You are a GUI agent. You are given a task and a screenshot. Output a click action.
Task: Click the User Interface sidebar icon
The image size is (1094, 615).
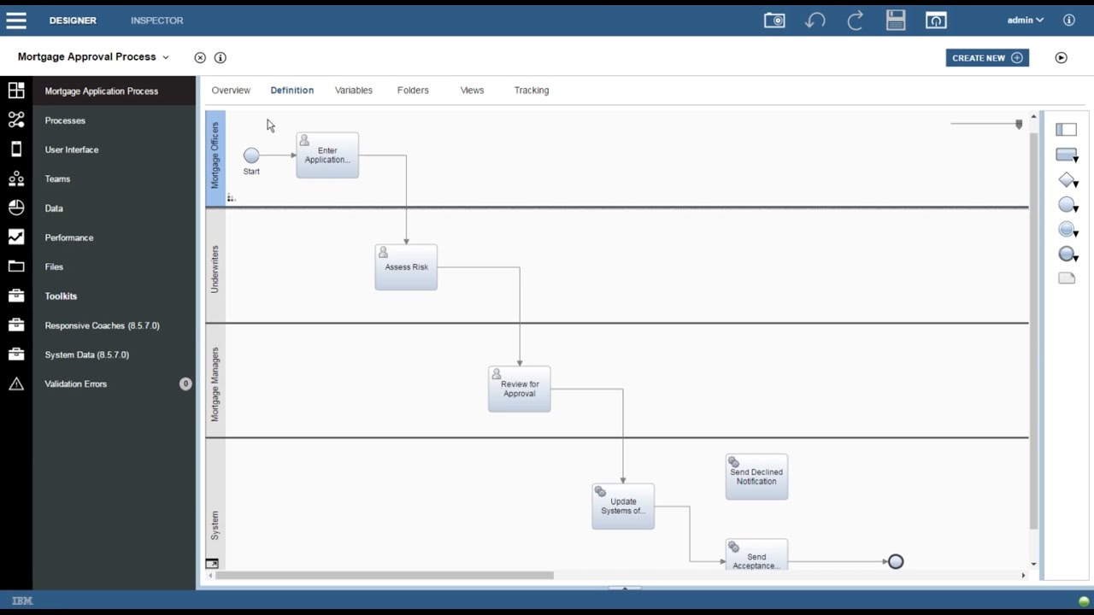tap(16, 149)
